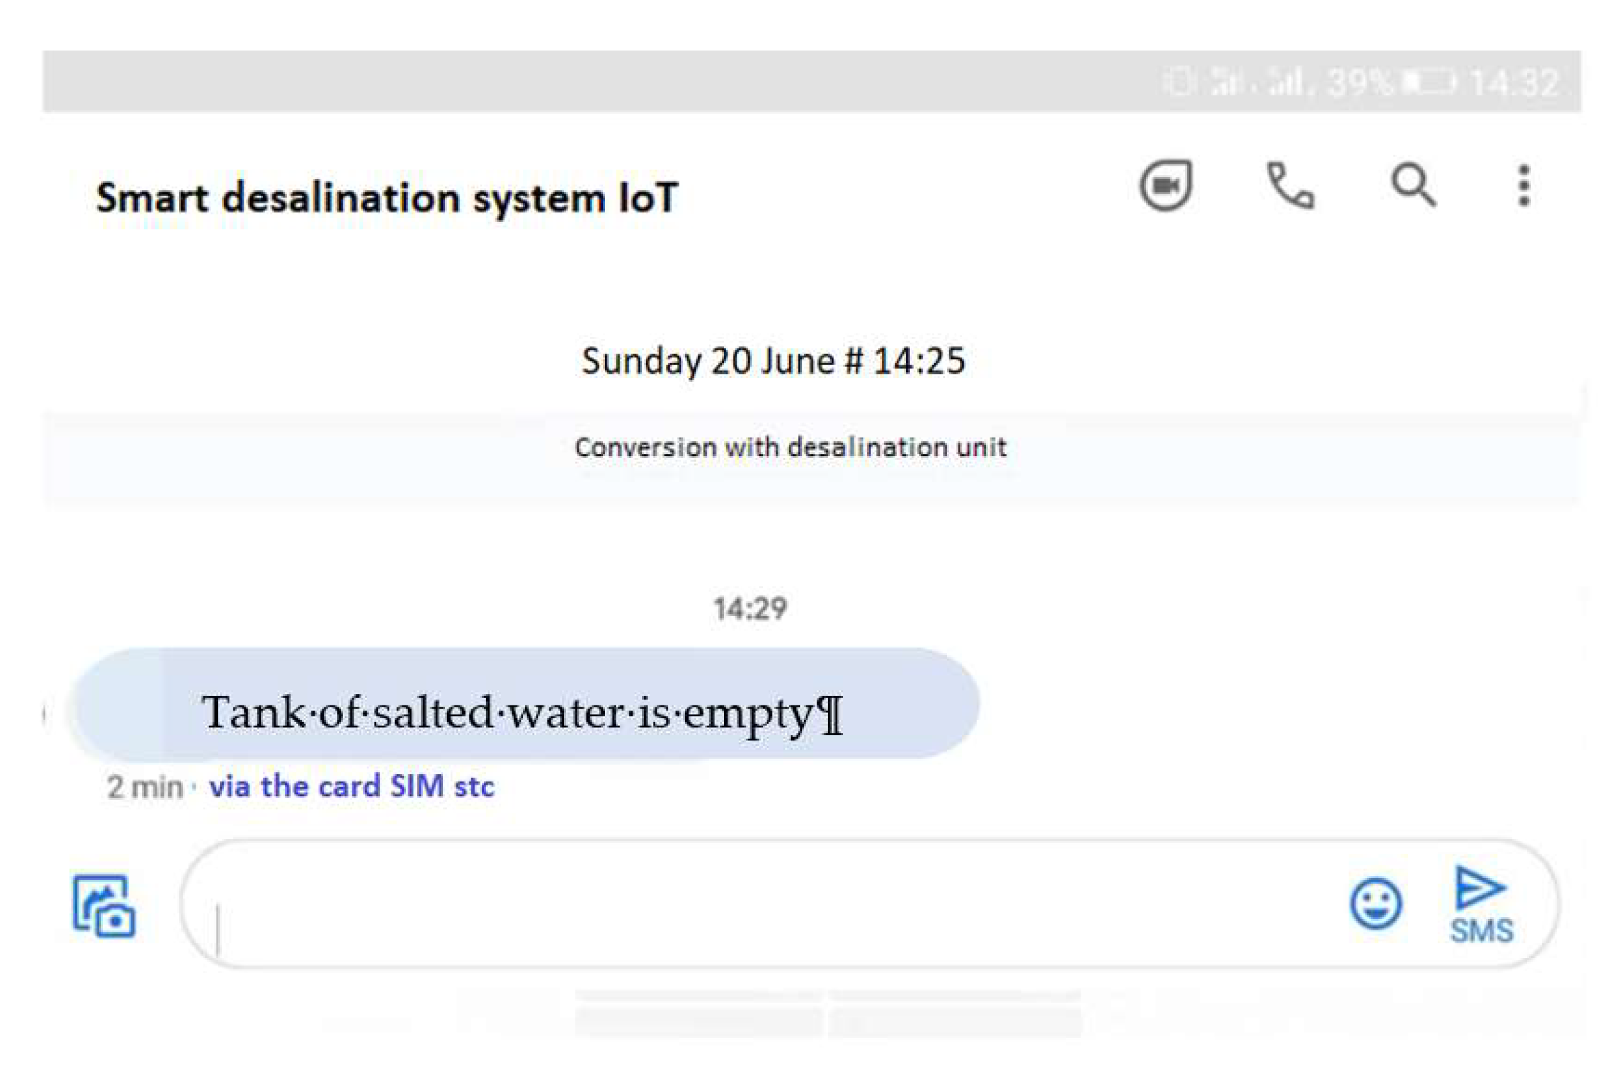Open the three-dot more options menu
Image resolution: width=1623 pixels, height=1084 pixels.
[1523, 185]
